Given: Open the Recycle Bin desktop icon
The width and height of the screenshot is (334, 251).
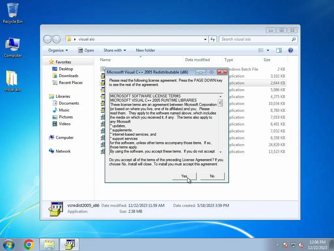Looking at the screenshot, I should (x=13, y=13).
